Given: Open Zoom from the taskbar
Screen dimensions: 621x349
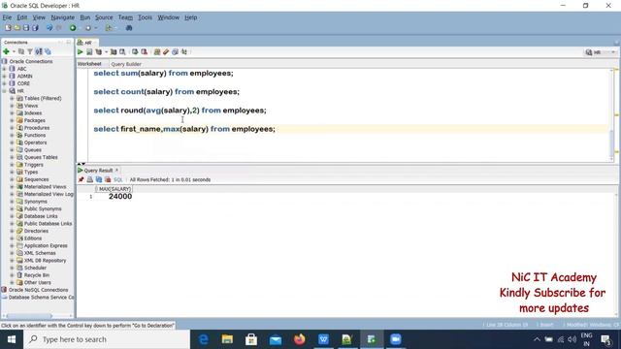Looking at the screenshot, I should click(395, 339).
